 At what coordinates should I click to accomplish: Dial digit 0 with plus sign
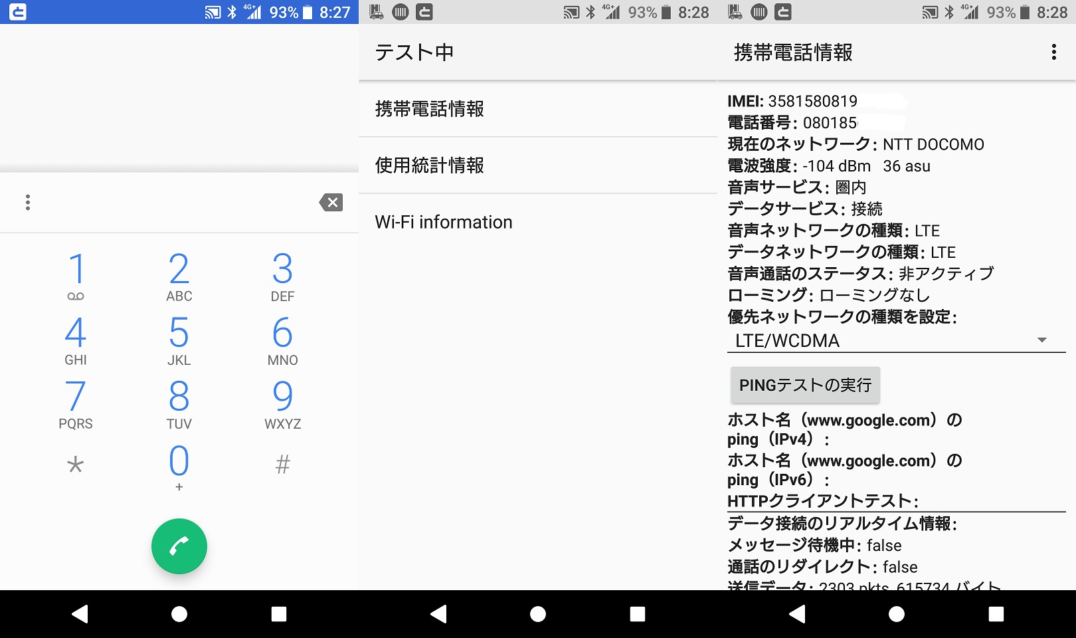pyautogui.click(x=179, y=468)
